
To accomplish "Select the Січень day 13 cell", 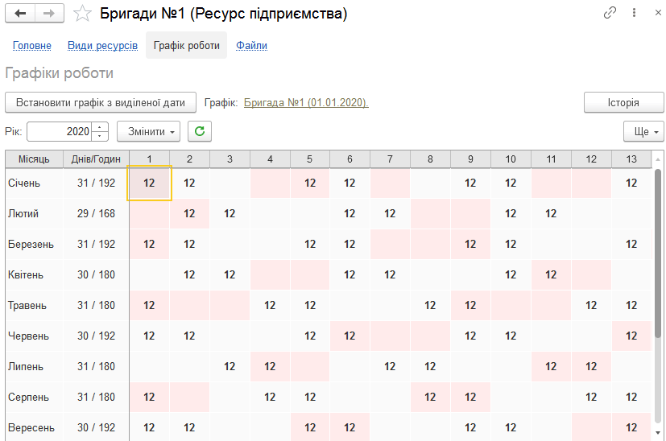I will 631,183.
